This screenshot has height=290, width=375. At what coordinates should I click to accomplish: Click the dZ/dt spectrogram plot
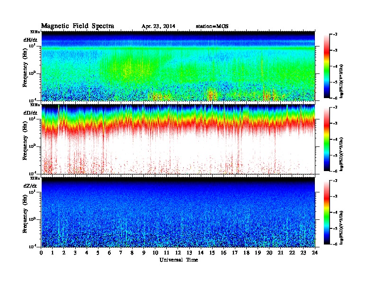tap(178, 212)
